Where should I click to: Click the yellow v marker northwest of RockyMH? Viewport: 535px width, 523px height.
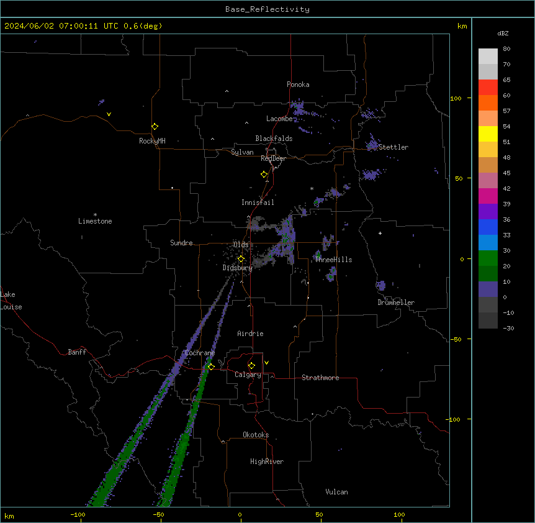pos(109,114)
